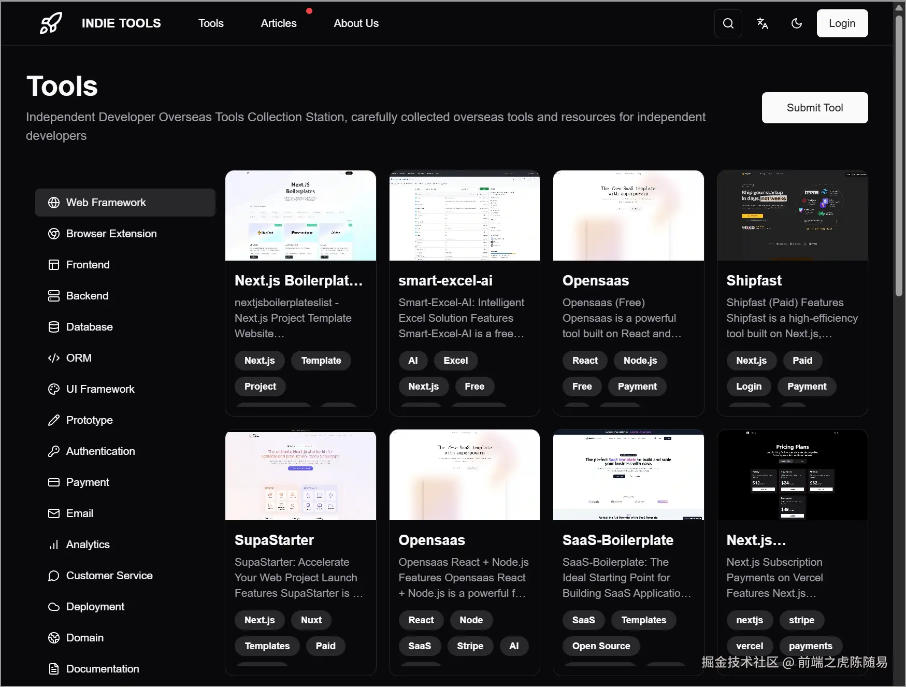Click the vercel tag
This screenshot has width=906, height=687.
coord(750,646)
